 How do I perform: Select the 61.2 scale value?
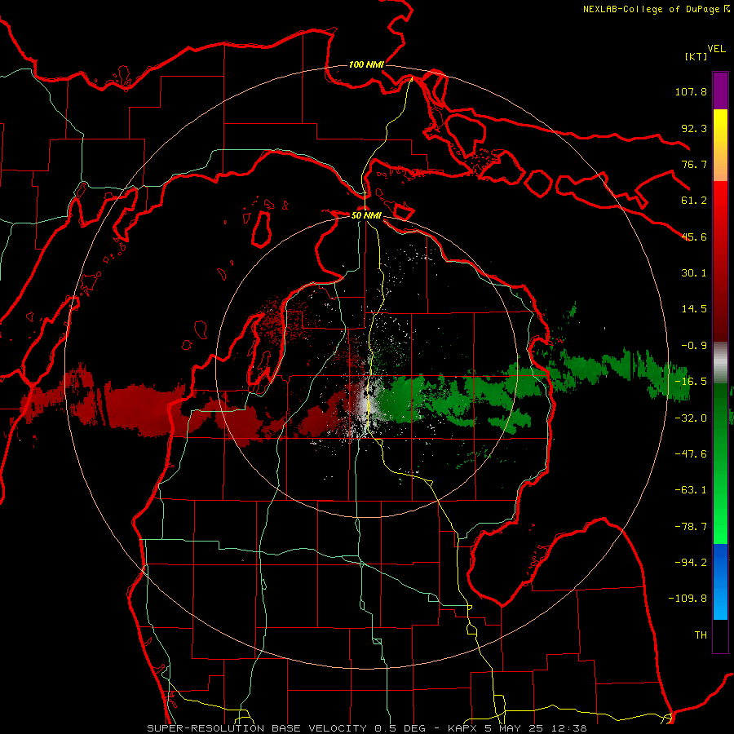(x=694, y=201)
